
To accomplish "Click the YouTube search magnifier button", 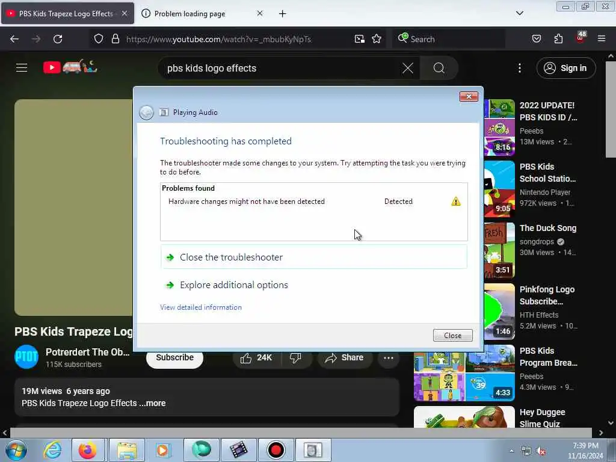I will point(439,69).
